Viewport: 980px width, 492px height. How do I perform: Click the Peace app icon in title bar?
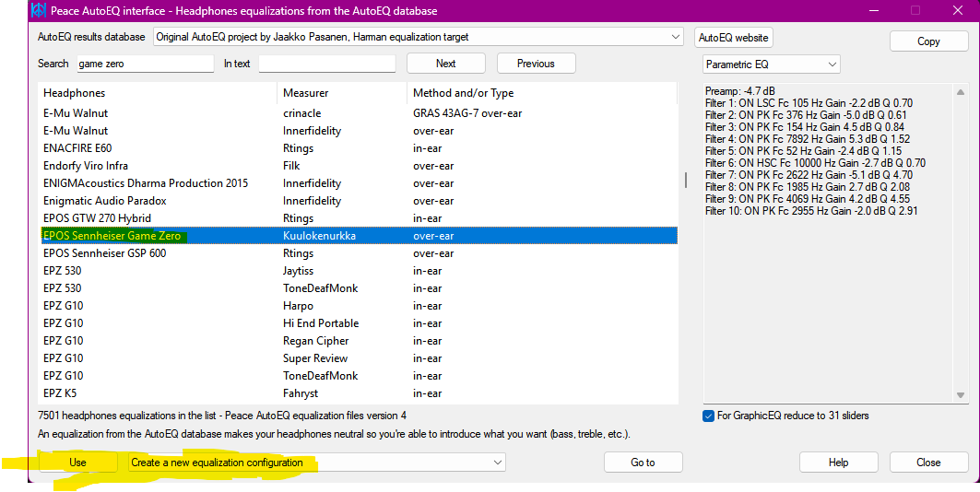point(39,11)
